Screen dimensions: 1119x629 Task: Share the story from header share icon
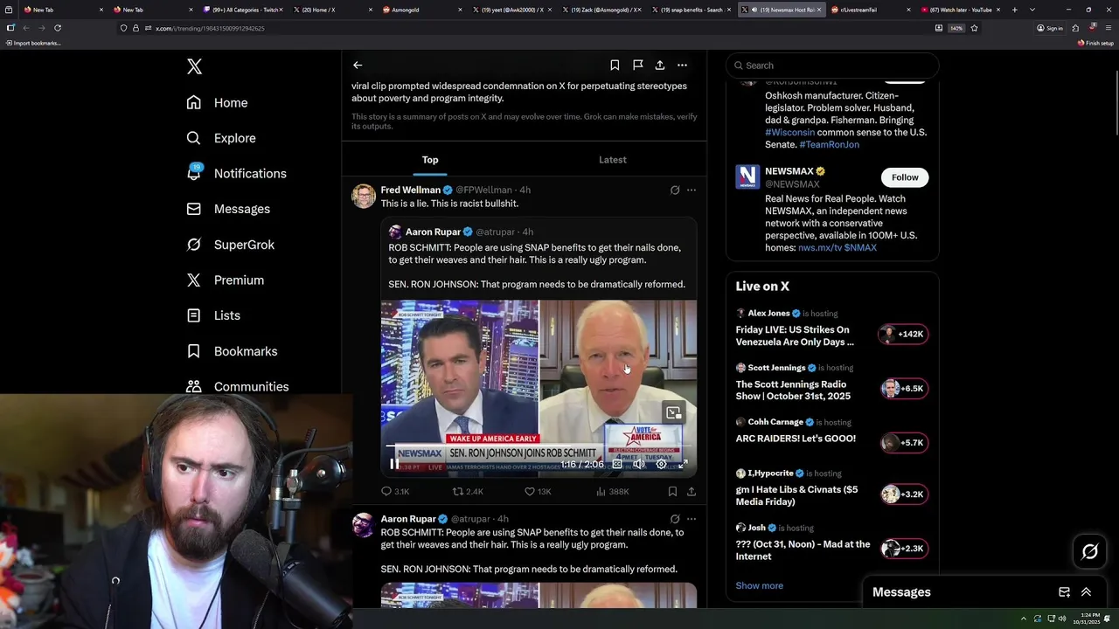(x=660, y=65)
